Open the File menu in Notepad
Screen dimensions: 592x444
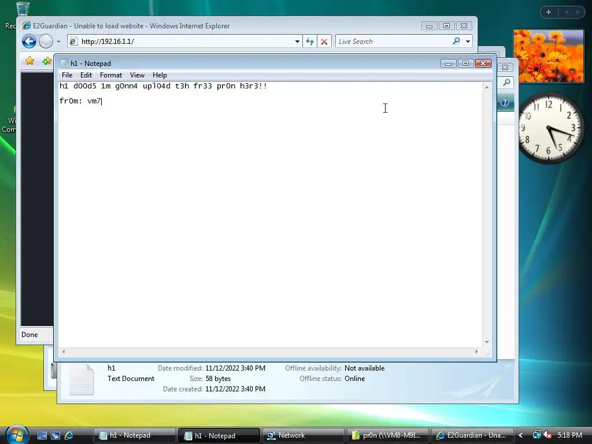click(67, 75)
